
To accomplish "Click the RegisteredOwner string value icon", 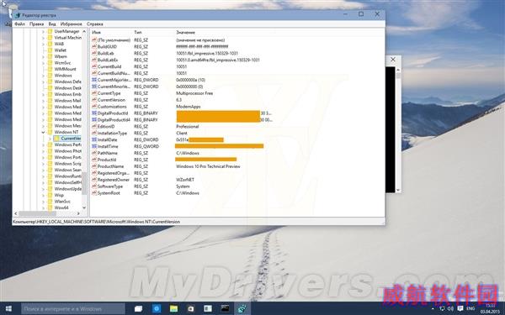I will click(x=94, y=180).
